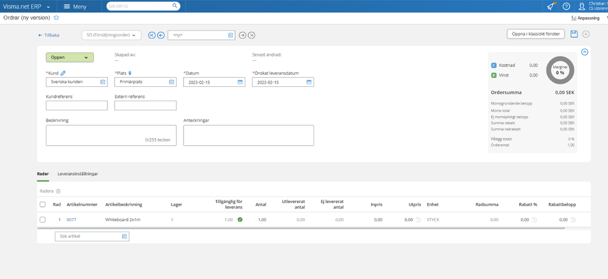Collapse the order header panel chevron

(x=585, y=52)
